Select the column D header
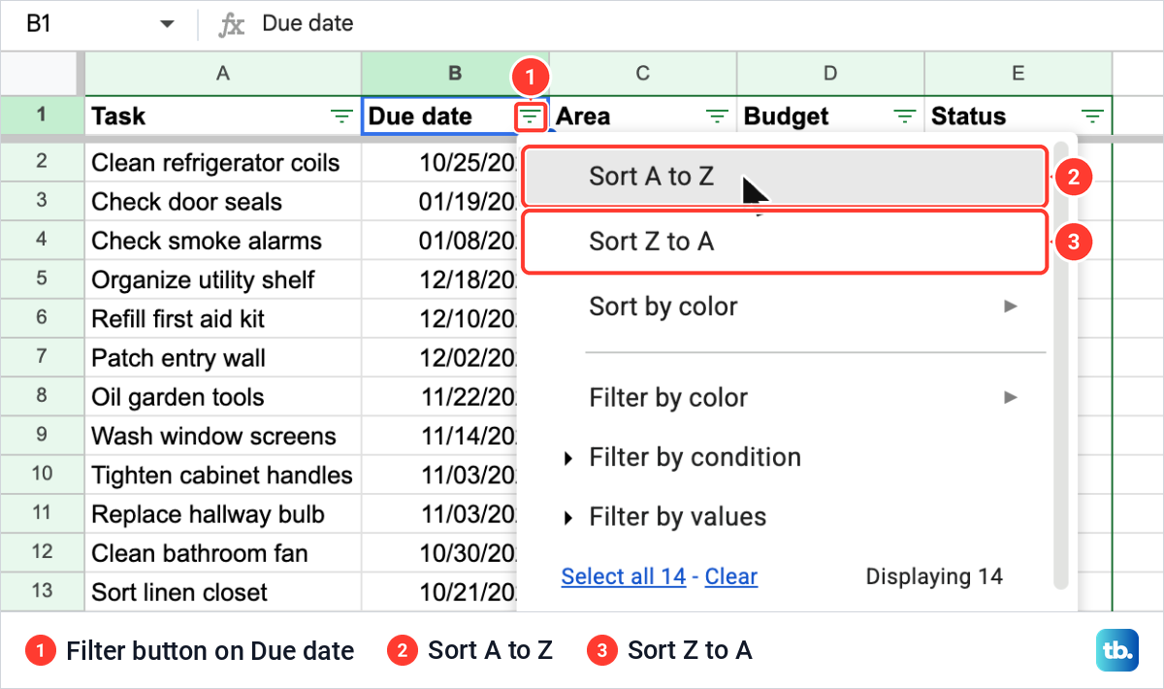This screenshot has width=1164, height=689. click(830, 73)
